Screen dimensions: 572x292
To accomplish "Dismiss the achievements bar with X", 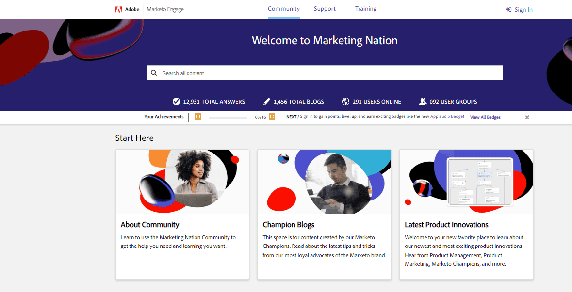I will (527, 117).
